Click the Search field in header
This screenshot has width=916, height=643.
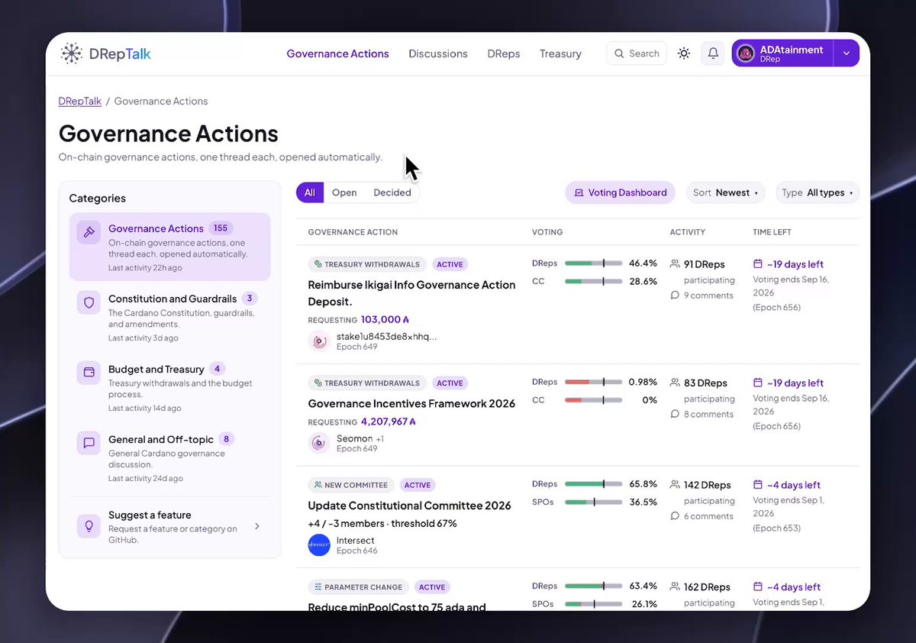pos(637,53)
